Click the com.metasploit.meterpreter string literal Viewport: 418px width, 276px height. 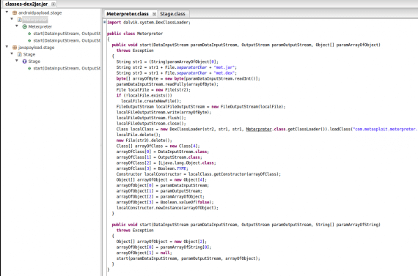385,130
